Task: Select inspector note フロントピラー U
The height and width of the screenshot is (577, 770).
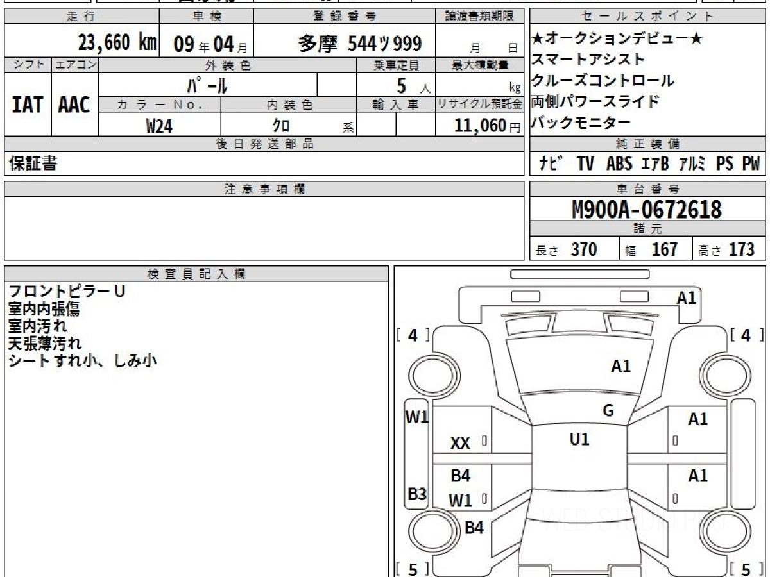Action: coord(66,291)
